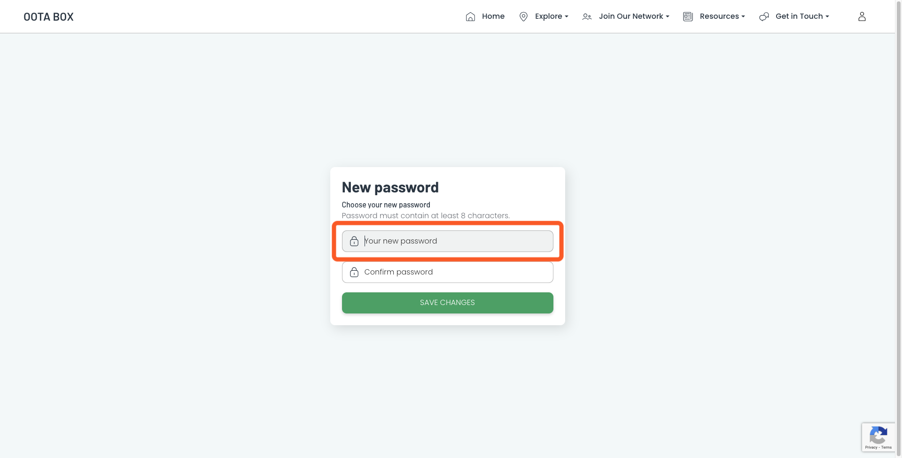Click the chat bubbles icon beside Get in Touch

764,17
